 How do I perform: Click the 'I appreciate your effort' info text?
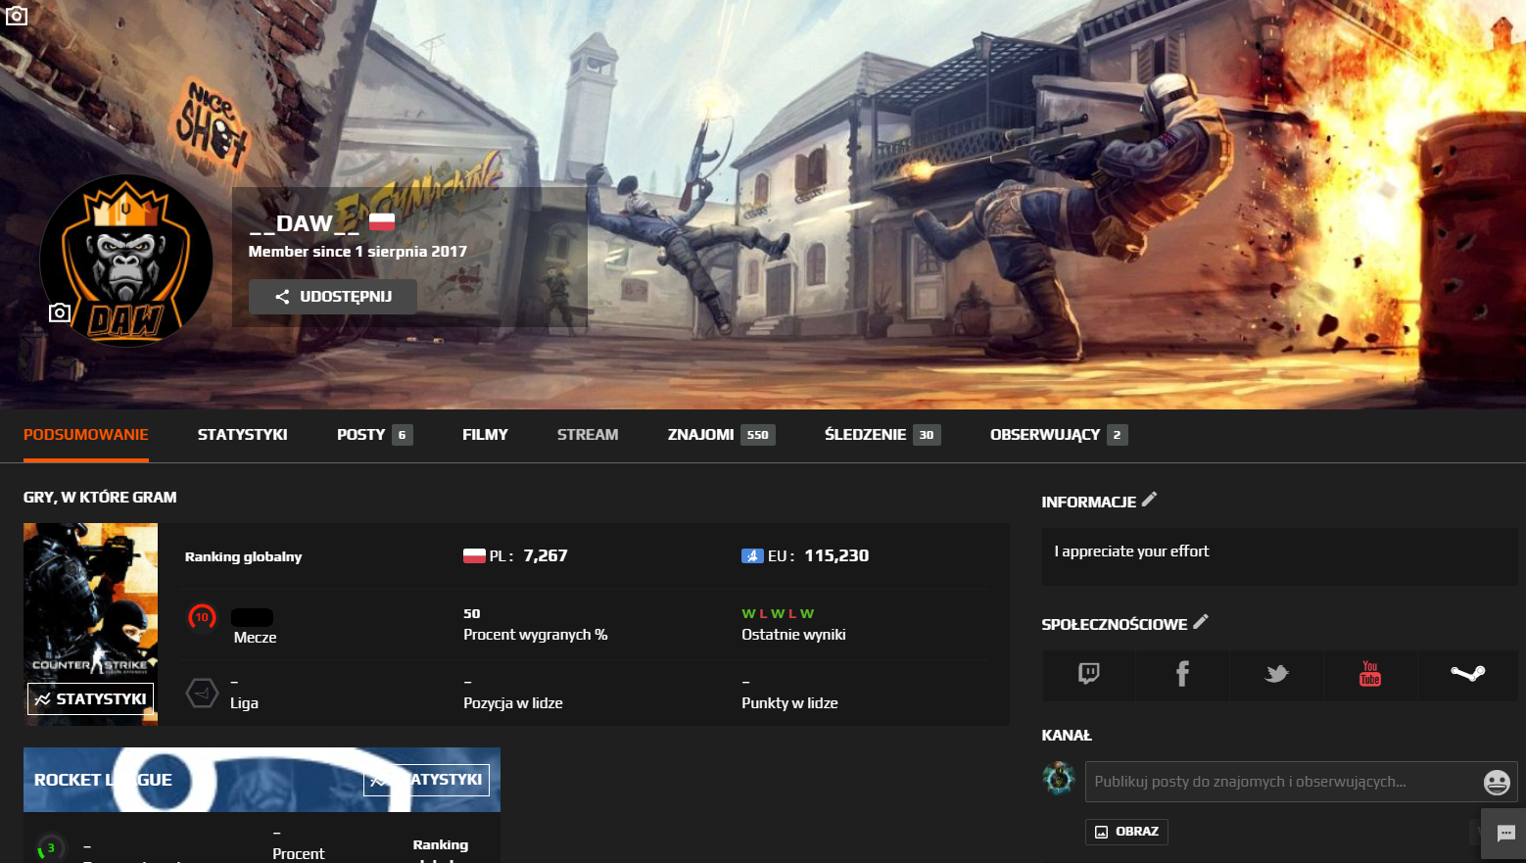1131,551
